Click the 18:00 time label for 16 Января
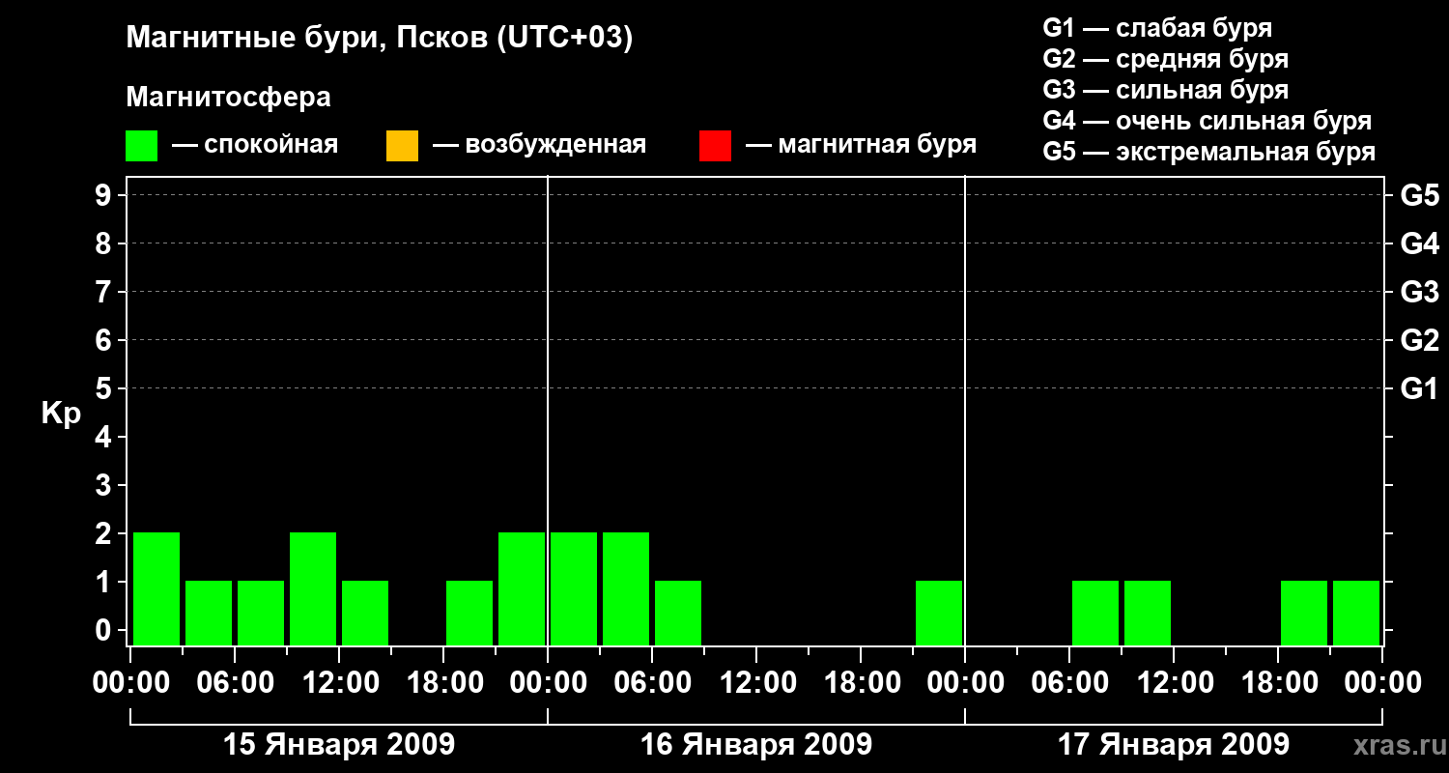The image size is (1449, 773). (861, 682)
